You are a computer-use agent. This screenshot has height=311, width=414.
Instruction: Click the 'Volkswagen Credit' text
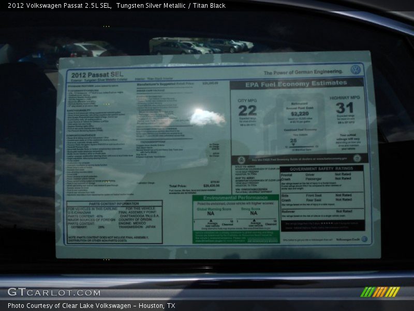(348, 239)
